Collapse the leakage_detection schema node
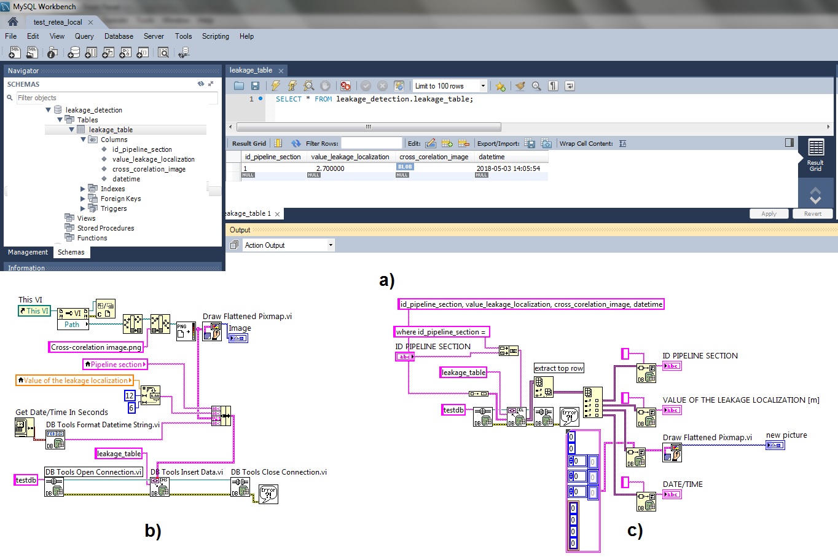Image resolution: width=838 pixels, height=557 pixels. pos(49,110)
